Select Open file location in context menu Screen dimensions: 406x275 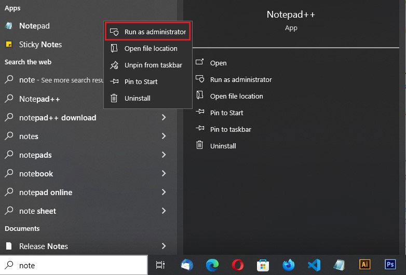click(148, 48)
